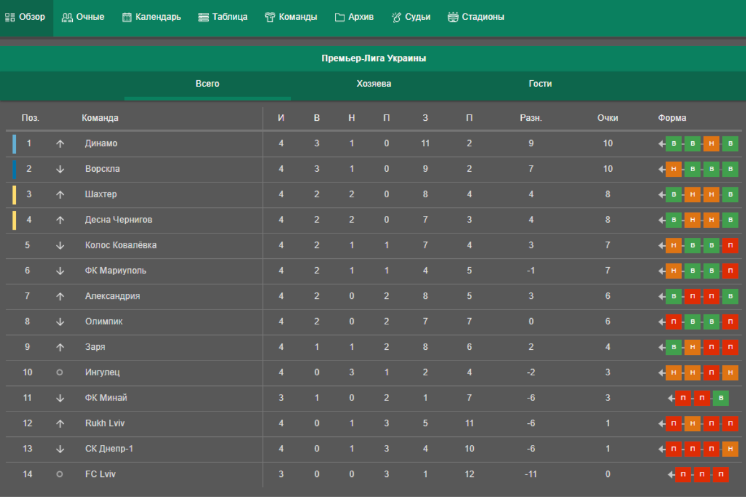
Task: Click the Стадионы stadium icon
Action: [x=453, y=17]
